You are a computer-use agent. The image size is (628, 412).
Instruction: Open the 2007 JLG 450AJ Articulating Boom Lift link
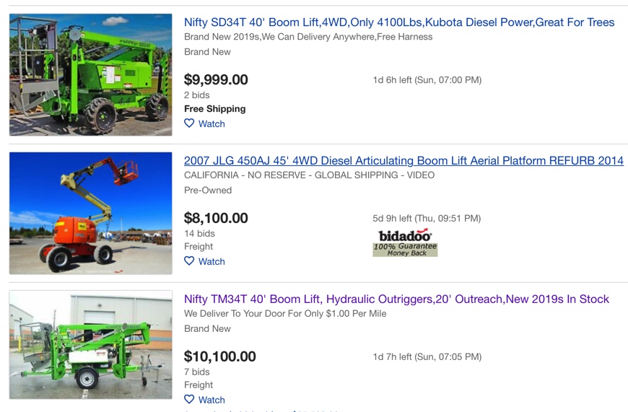point(404,161)
